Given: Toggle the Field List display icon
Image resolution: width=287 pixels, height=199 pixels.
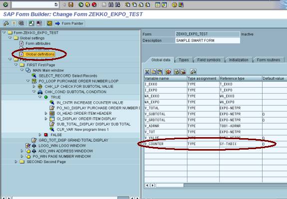Looking at the screenshot, I should [49, 23].
